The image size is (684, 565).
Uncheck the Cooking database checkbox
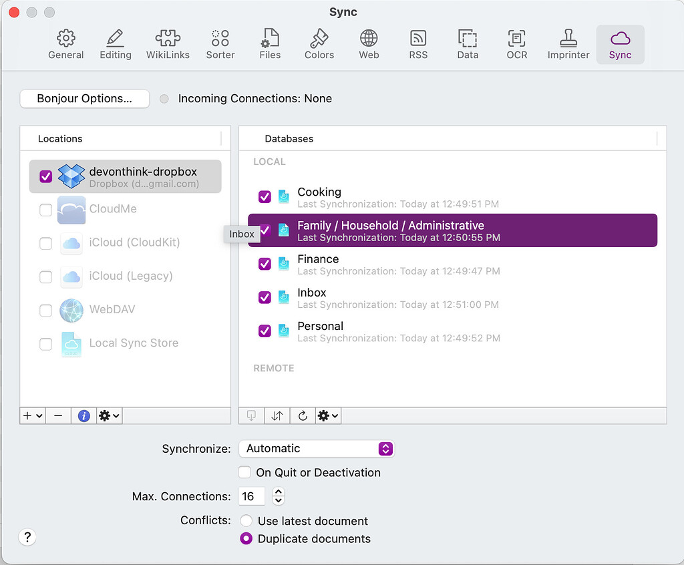[265, 196]
